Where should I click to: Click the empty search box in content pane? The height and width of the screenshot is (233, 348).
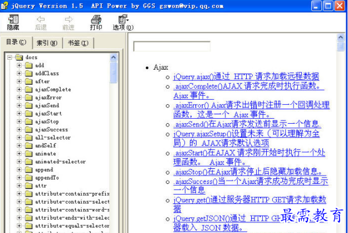[x=172, y=46]
